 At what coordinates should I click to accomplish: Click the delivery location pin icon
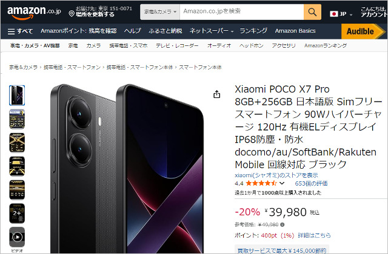point(72,13)
